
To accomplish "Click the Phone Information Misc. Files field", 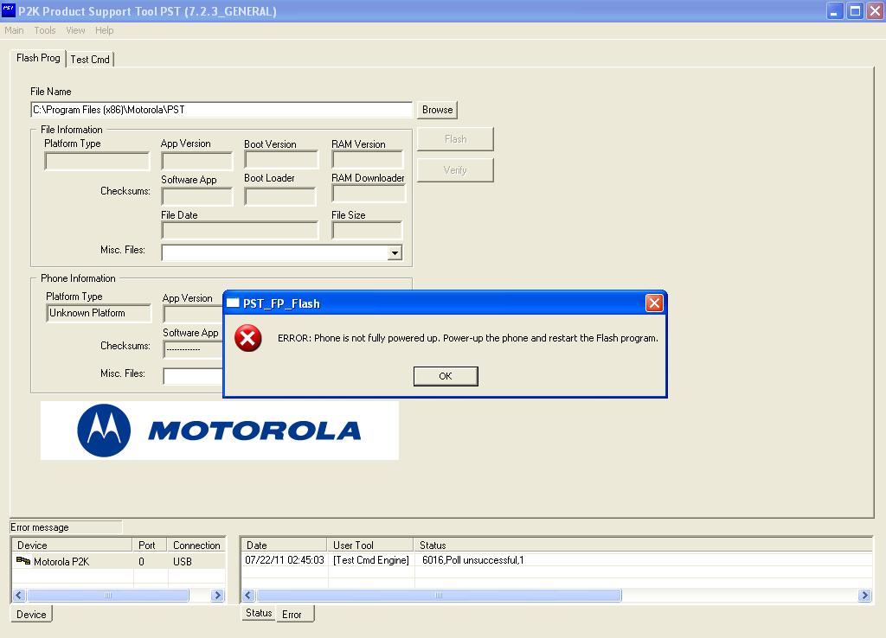I will (x=193, y=376).
